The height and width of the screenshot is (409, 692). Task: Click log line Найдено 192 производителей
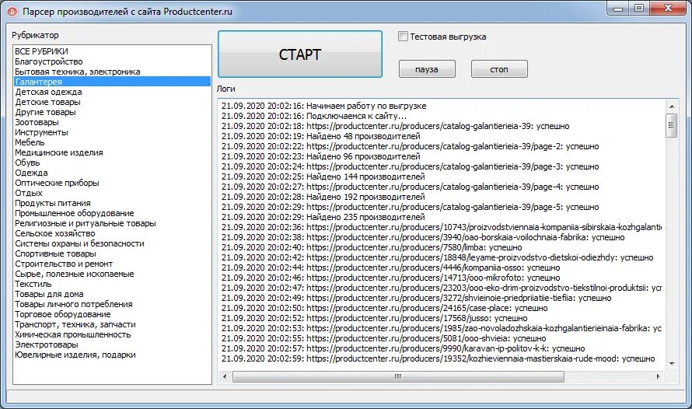pos(323,198)
